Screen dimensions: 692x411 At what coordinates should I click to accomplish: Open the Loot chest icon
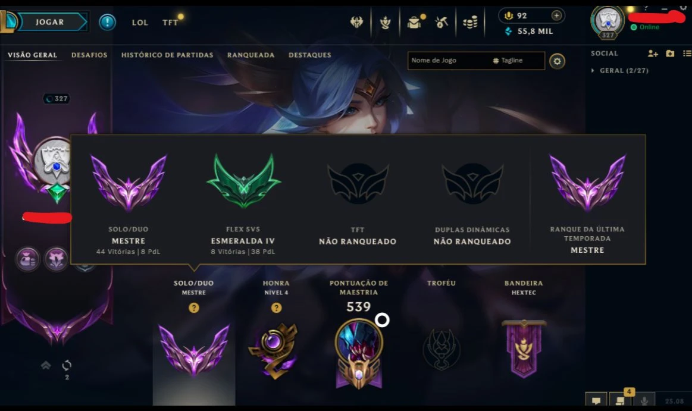pyautogui.click(x=414, y=22)
